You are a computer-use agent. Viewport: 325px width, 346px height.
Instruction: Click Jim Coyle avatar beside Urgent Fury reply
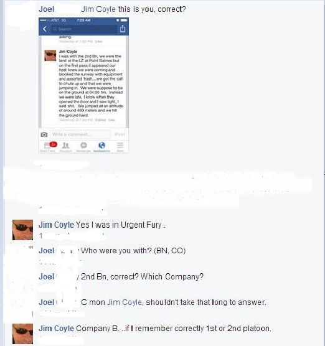pos(22,230)
